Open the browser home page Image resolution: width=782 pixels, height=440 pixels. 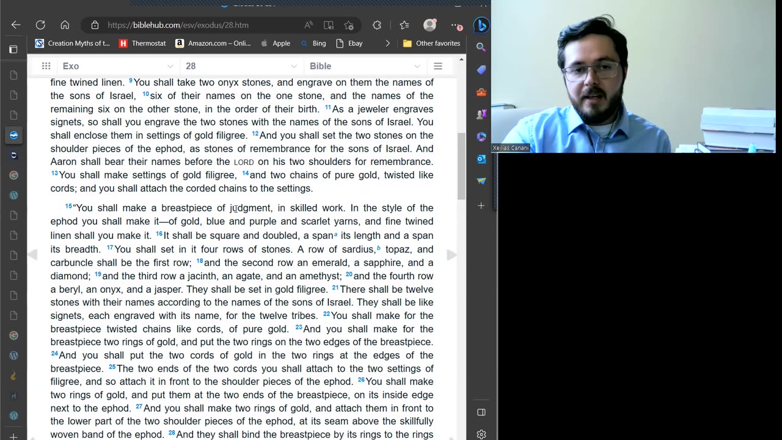click(x=65, y=25)
